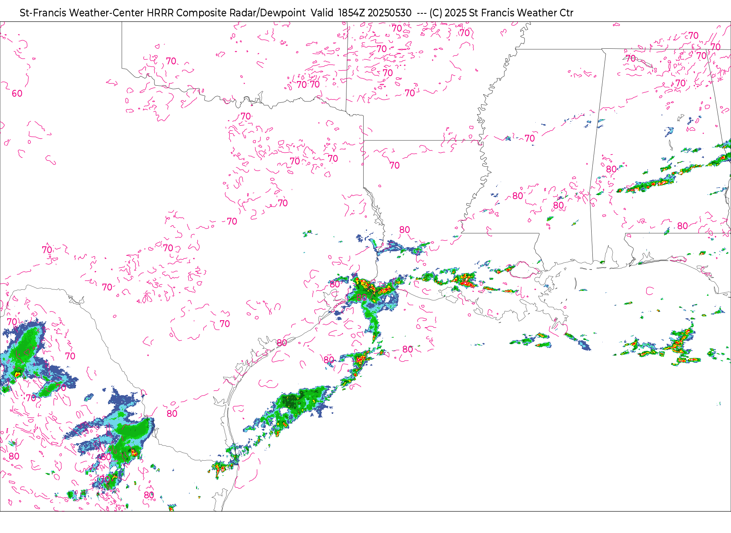Click the 'Valid 1854Z 20250530' timestamp
Screen dimensions: 731x533
(361, 13)
